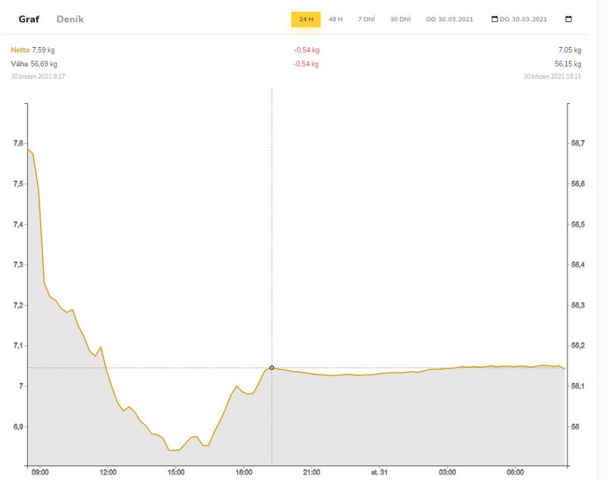This screenshot has height=480, width=607.
Task: Choose the 7 DNÍ range
Action: click(x=366, y=19)
